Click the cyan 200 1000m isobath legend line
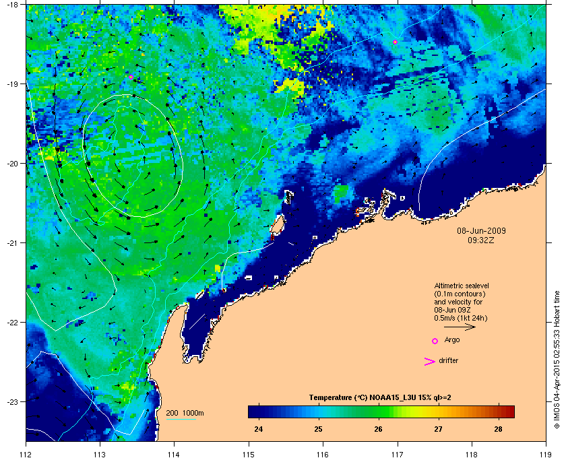The height and width of the screenshot is (458, 566). (x=181, y=420)
